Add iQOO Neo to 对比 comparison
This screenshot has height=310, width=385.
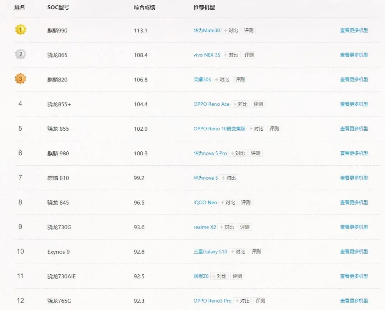[228, 202]
